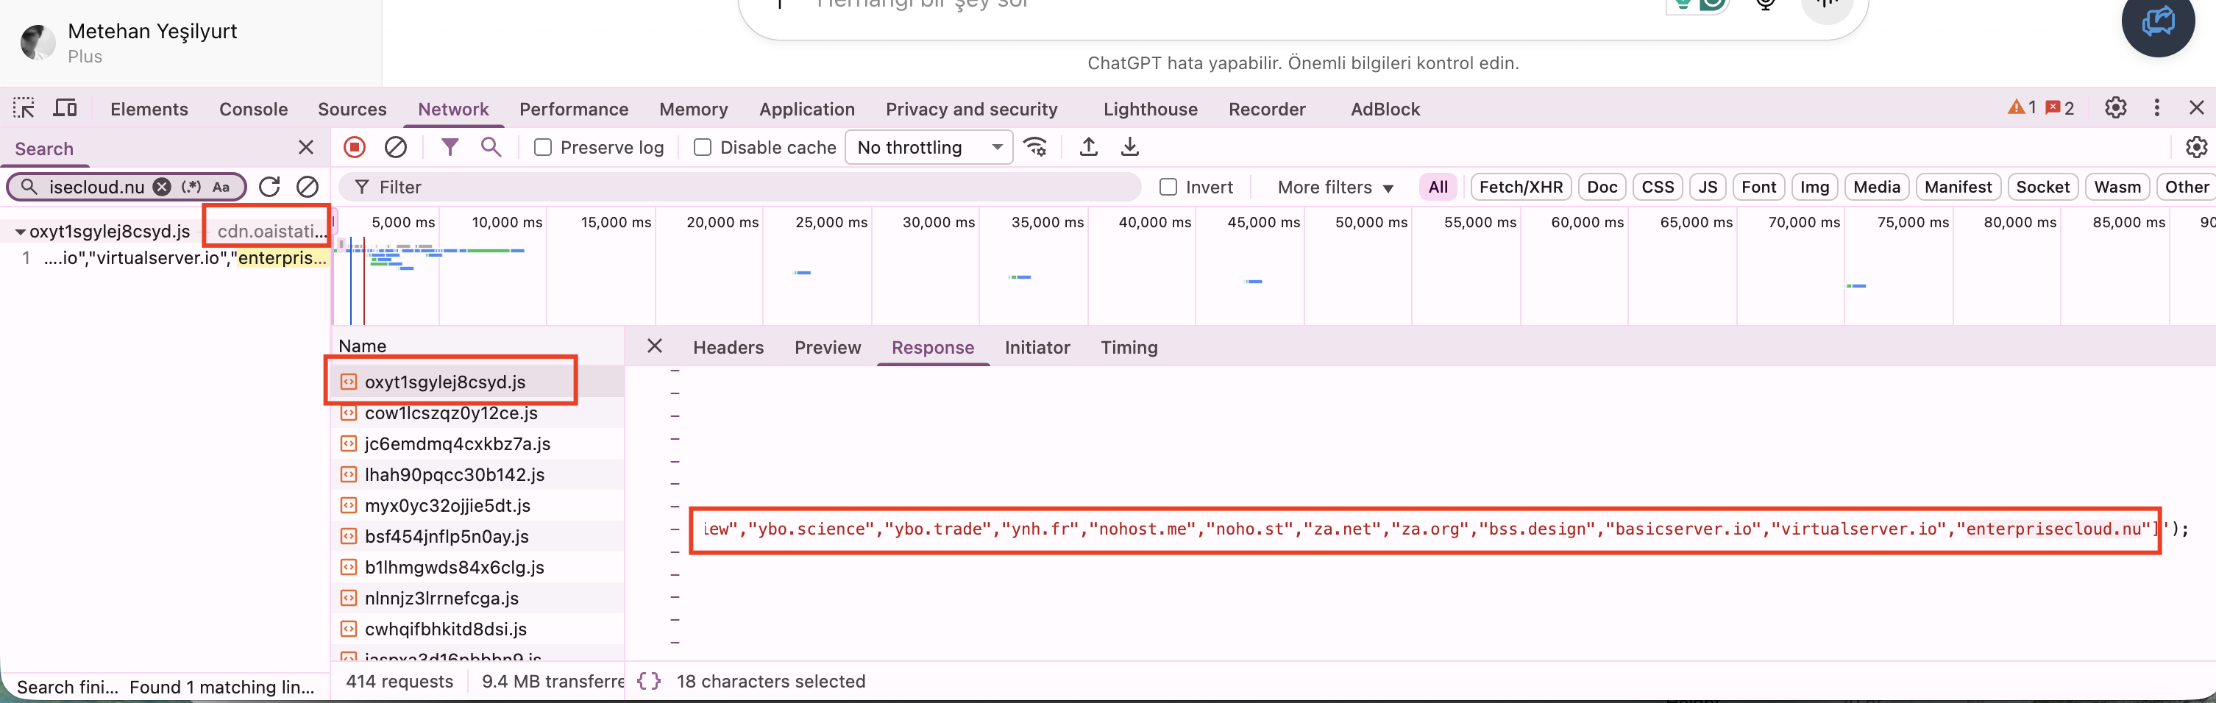Check the Disable cache checkbox
Viewport: 2216px width, 703px height.
(703, 148)
